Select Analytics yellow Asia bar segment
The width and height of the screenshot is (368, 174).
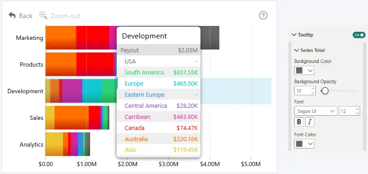54,144
